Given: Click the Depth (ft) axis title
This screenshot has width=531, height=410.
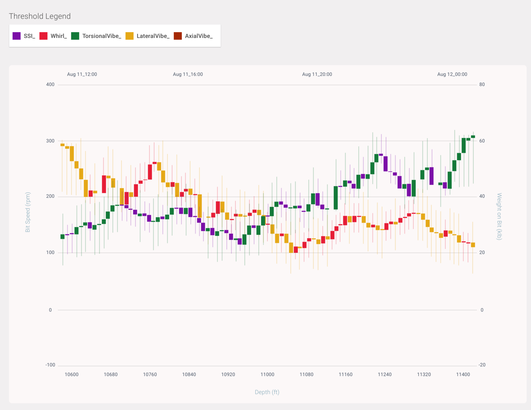Looking at the screenshot, I should (x=267, y=392).
